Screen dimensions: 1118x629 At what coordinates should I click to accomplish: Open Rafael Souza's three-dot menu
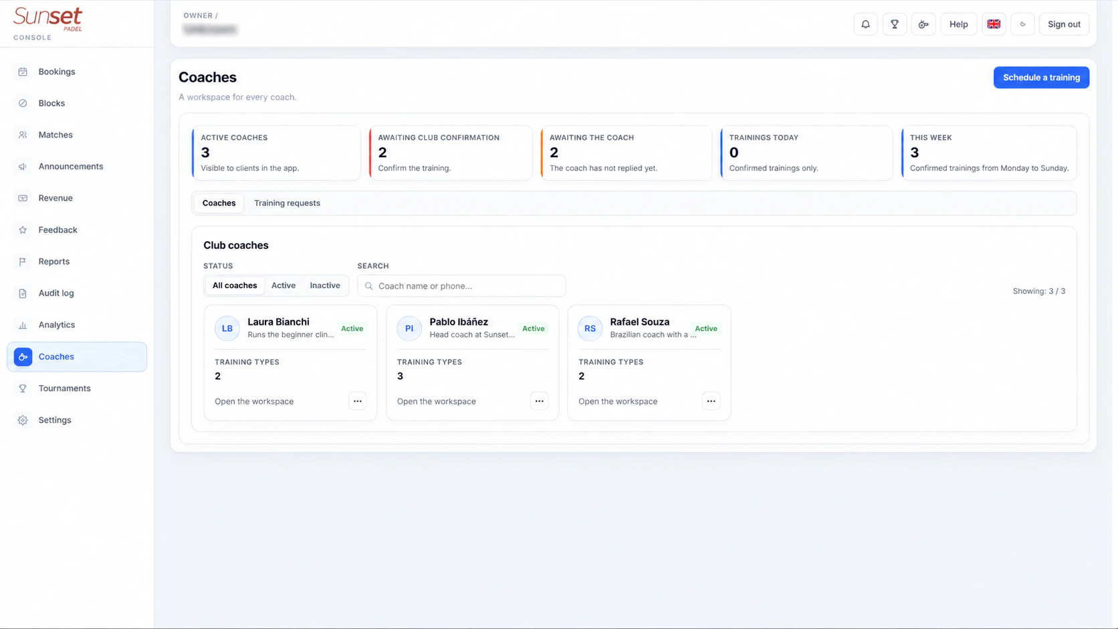pyautogui.click(x=711, y=401)
